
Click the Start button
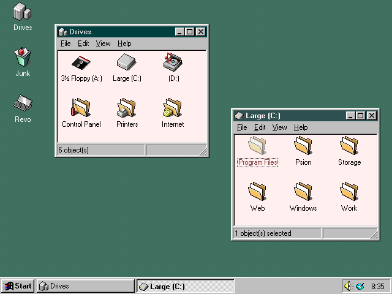[x=18, y=286]
